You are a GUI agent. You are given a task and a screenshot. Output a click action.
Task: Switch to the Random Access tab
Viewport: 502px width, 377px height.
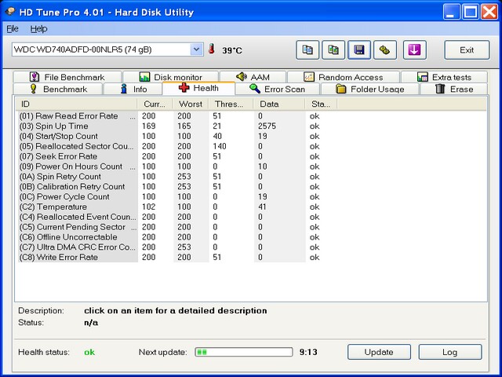tap(344, 77)
